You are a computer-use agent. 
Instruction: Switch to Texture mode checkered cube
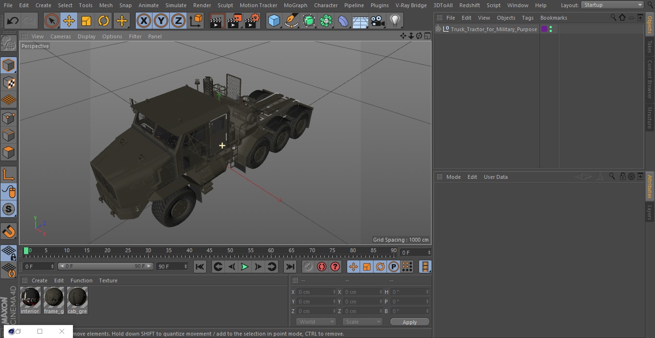pyautogui.click(x=9, y=83)
